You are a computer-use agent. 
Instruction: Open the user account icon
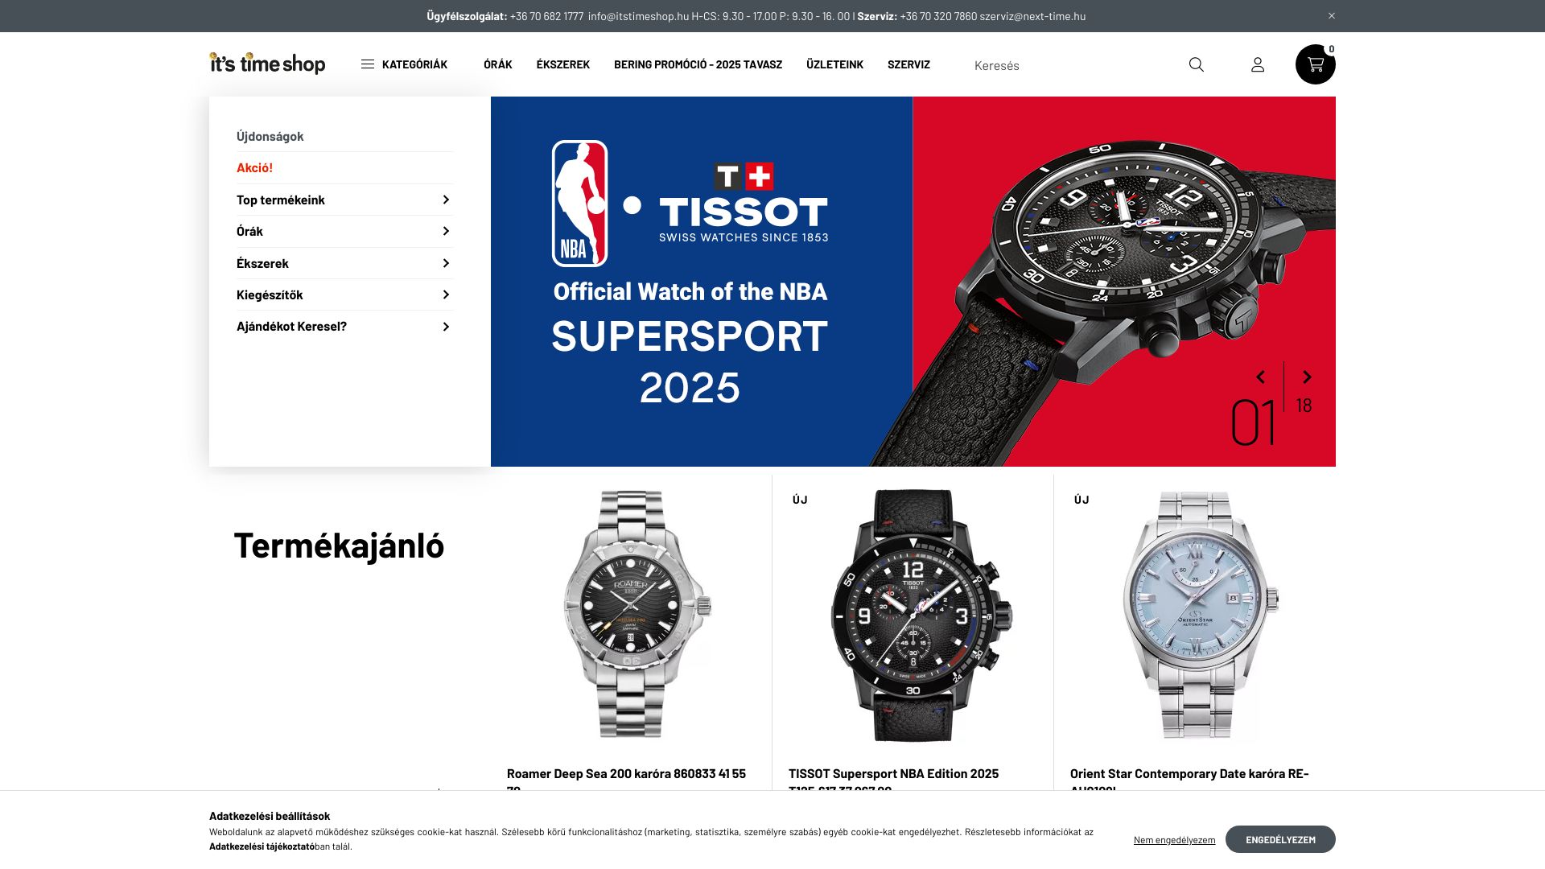(1258, 64)
